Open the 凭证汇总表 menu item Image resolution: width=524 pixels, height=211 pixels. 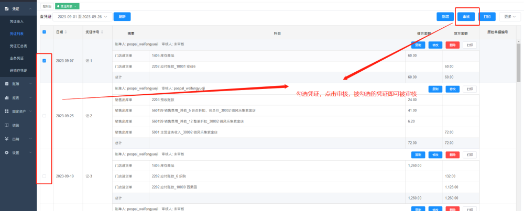[x=18, y=46]
